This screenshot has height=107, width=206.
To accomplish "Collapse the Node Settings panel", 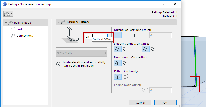I will tap(58, 22).
